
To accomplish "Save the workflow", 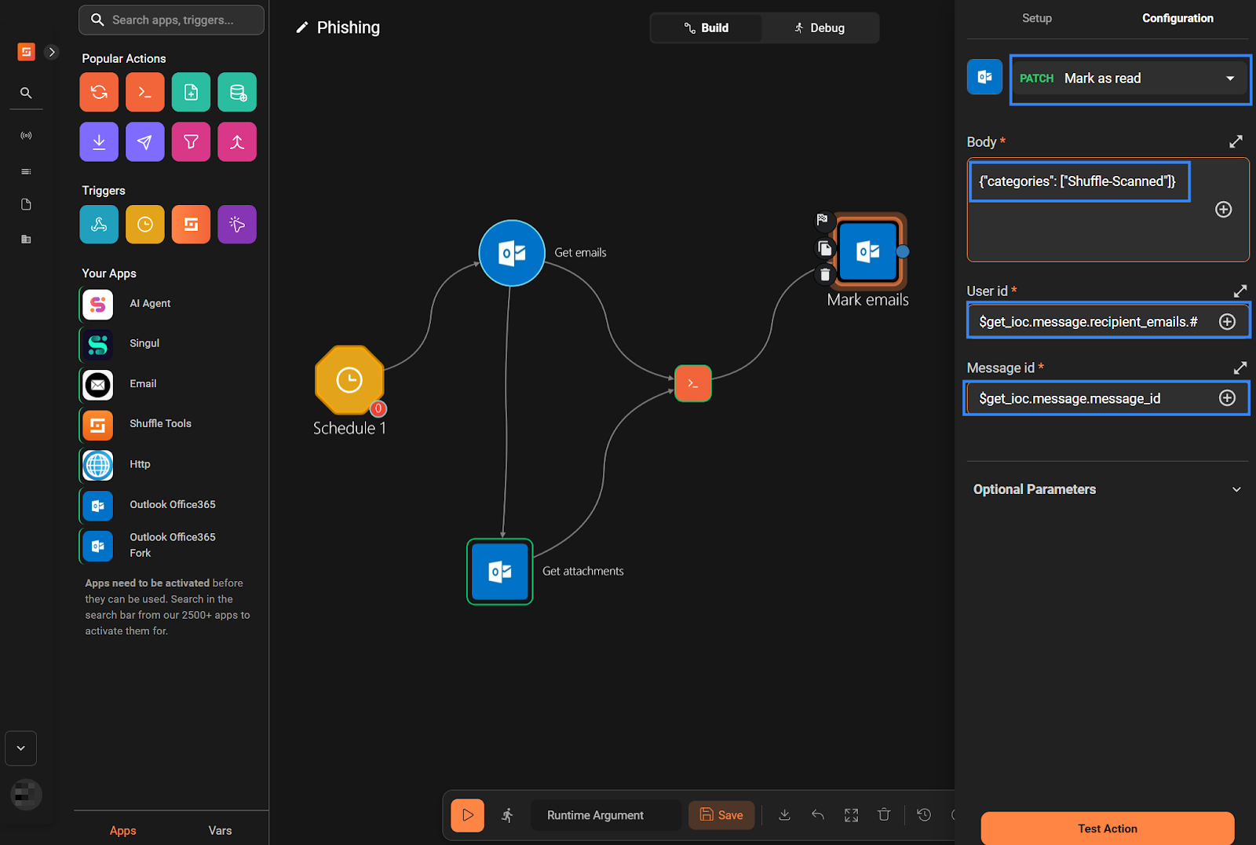I will (721, 815).
